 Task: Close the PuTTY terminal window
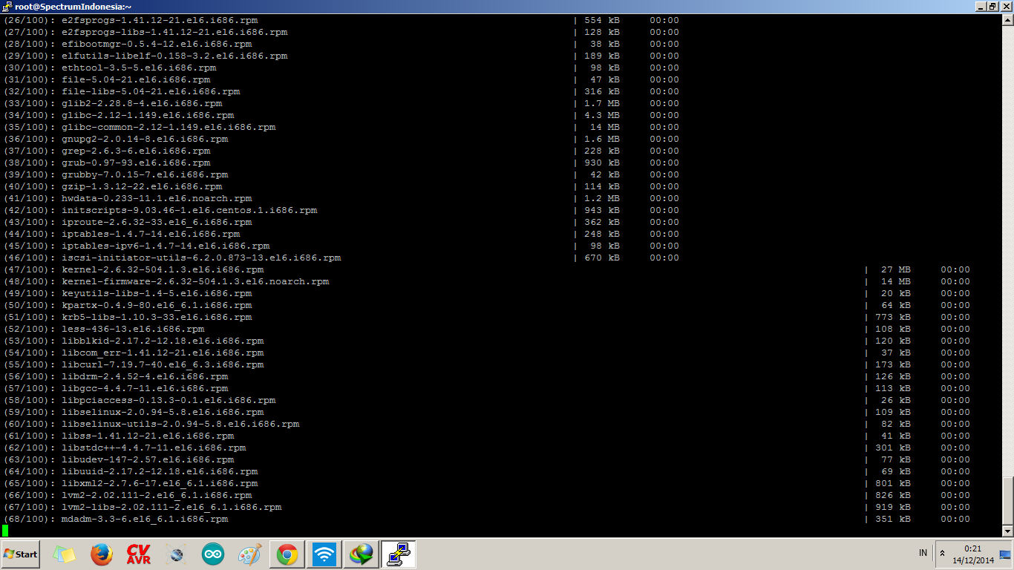(1007, 6)
